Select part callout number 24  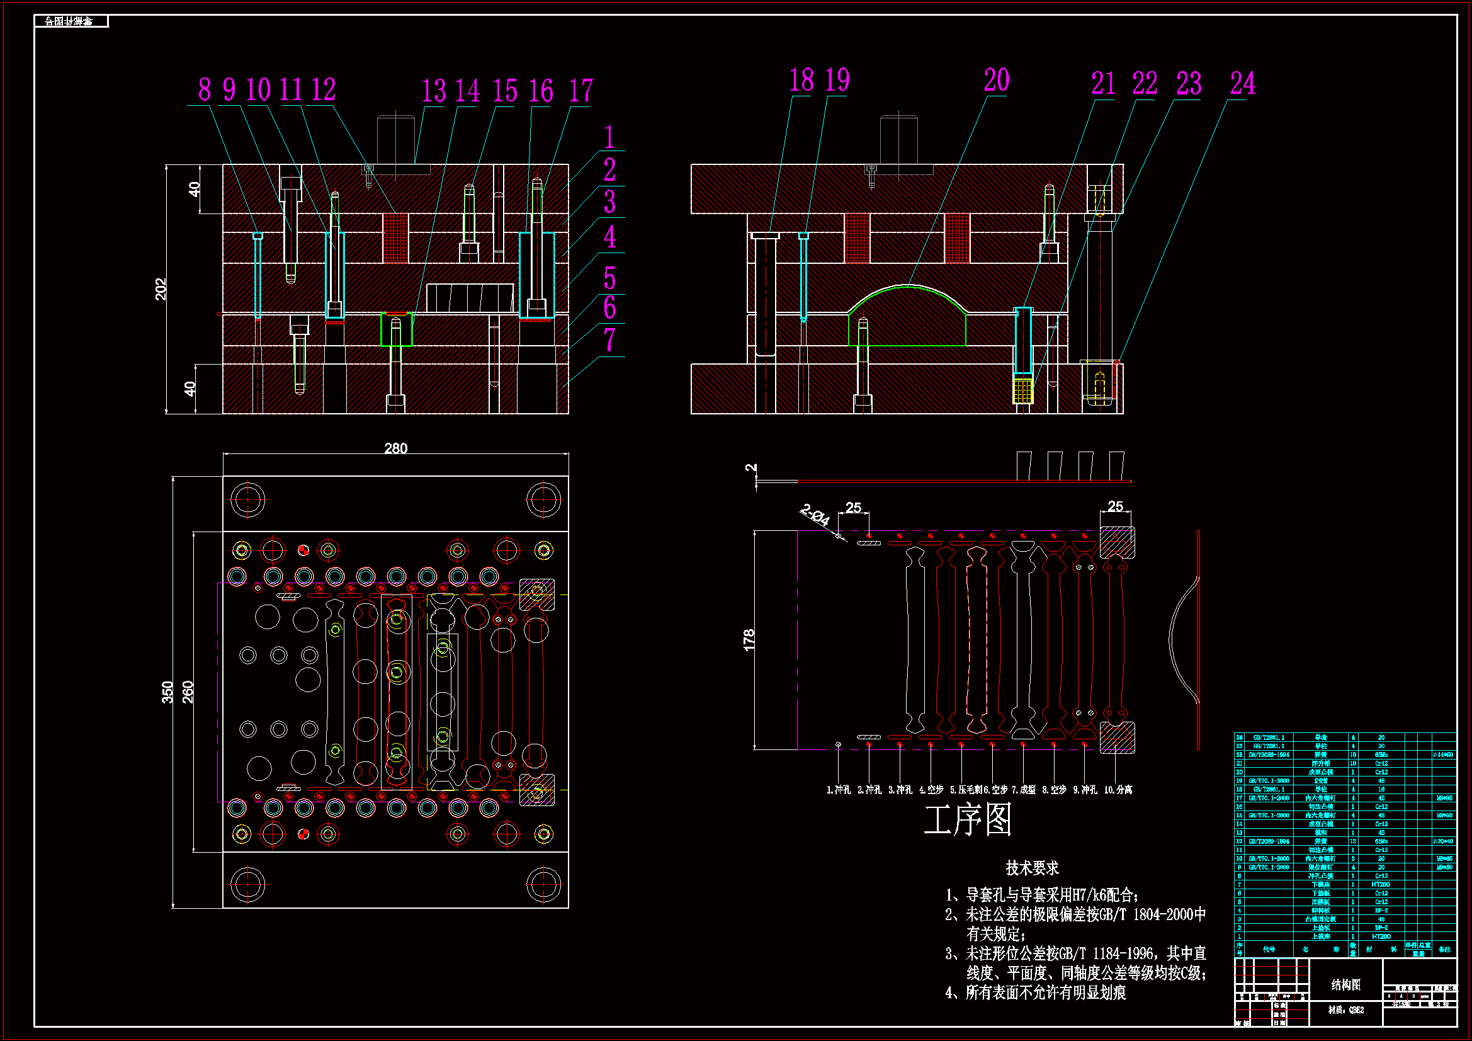click(x=1242, y=83)
